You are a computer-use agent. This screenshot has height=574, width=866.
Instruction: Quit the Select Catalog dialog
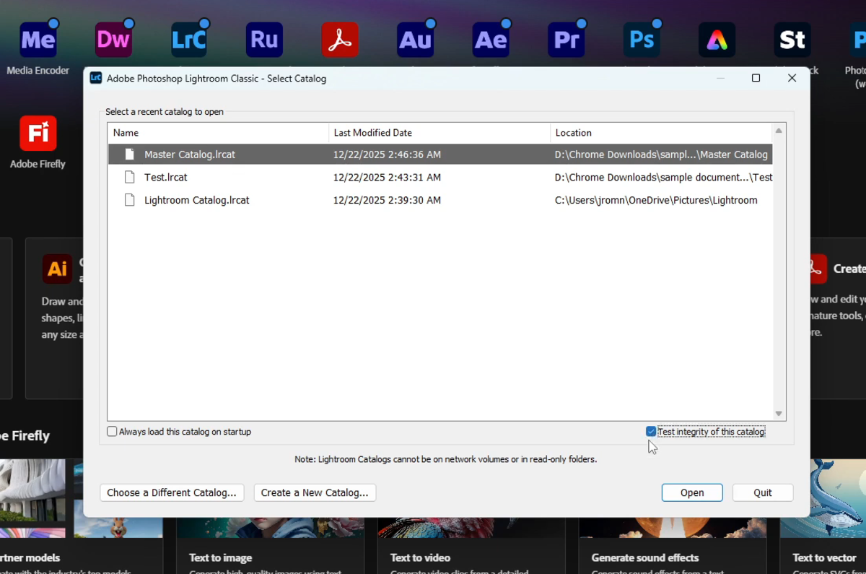tap(763, 492)
